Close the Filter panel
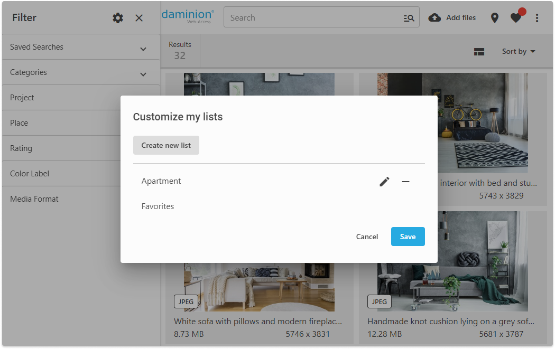 tap(139, 18)
